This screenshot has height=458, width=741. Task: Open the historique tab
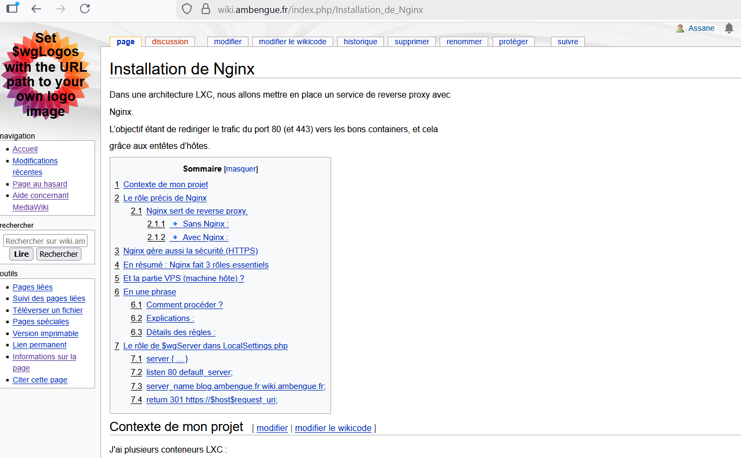point(360,41)
